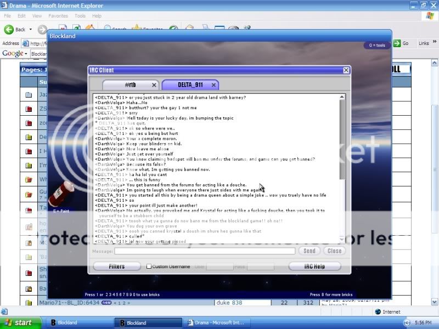Click the Send button
Screen dimensions: 439x329
pyautogui.click(x=309, y=251)
